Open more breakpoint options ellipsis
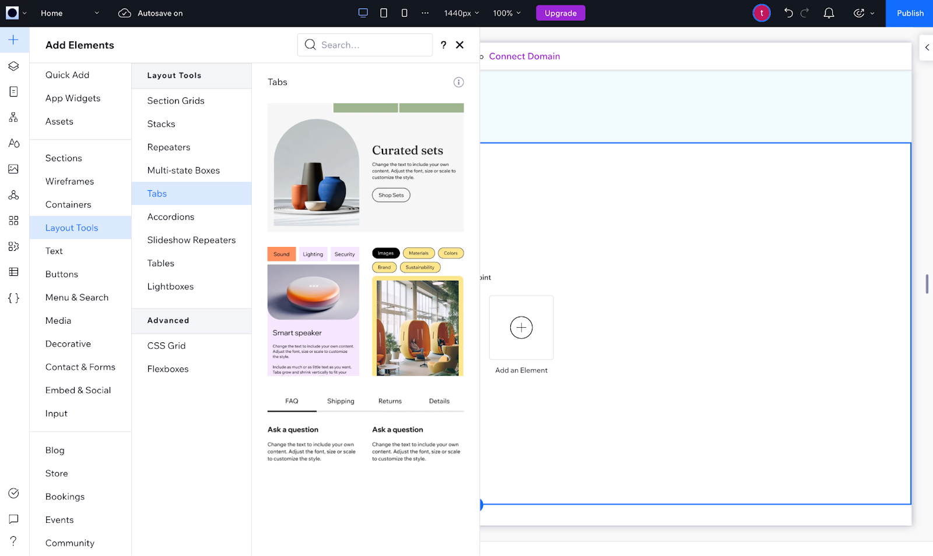Image resolution: width=933 pixels, height=556 pixels. (425, 13)
